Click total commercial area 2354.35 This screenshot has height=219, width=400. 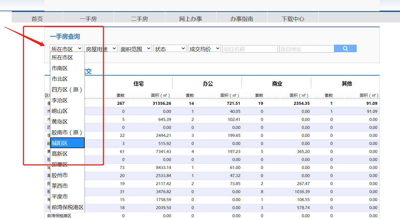click(302, 103)
